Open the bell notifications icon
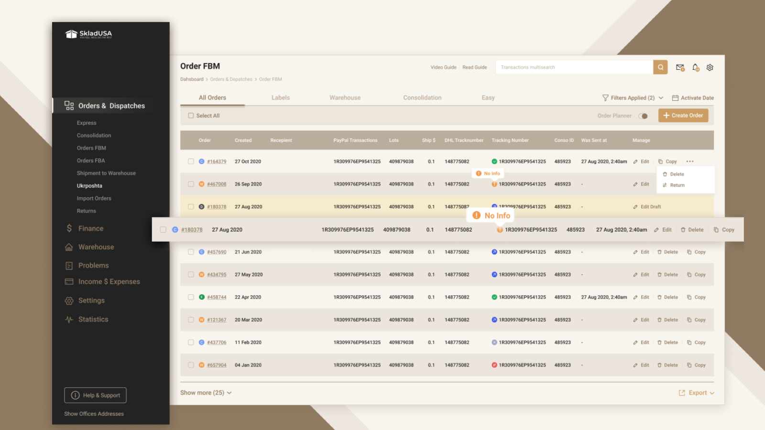The height and width of the screenshot is (430, 765). (x=696, y=67)
